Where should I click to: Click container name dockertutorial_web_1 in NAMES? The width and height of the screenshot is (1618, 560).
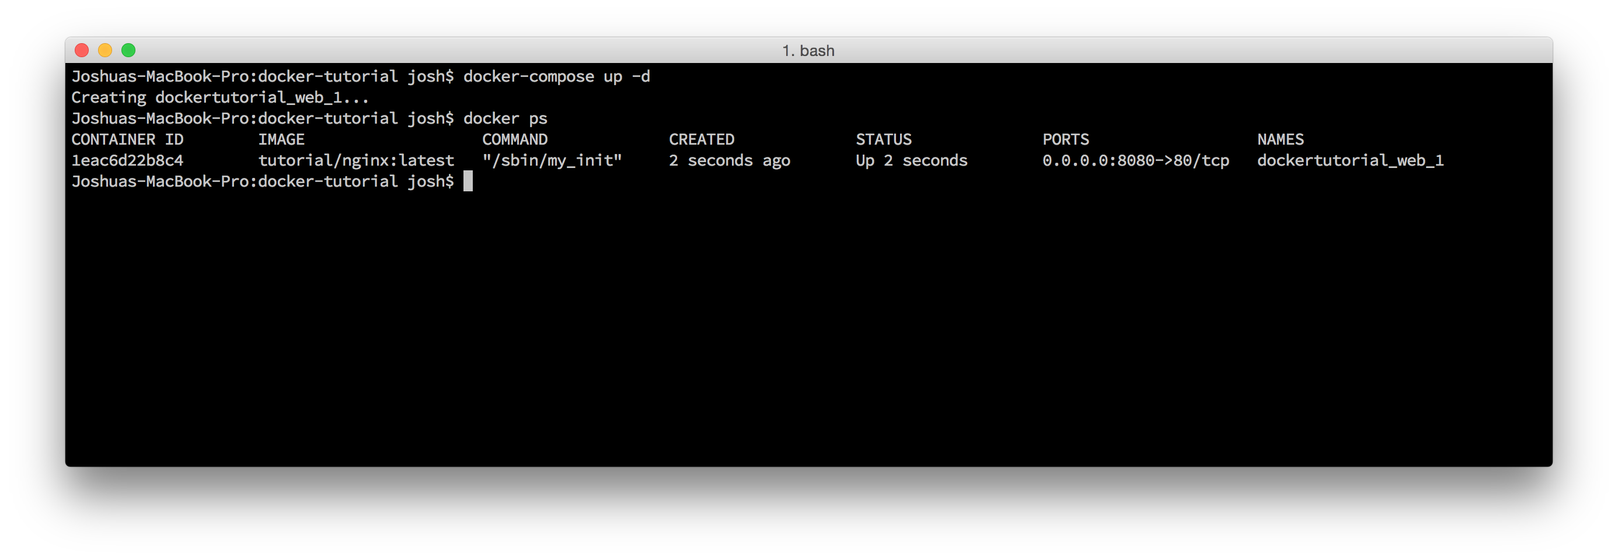[x=1351, y=160]
